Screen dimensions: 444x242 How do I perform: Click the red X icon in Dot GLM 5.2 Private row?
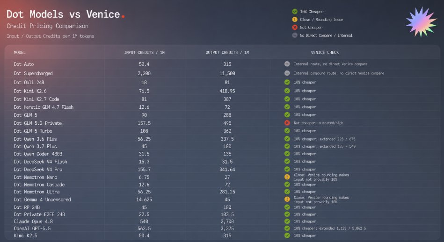pyautogui.click(x=287, y=123)
